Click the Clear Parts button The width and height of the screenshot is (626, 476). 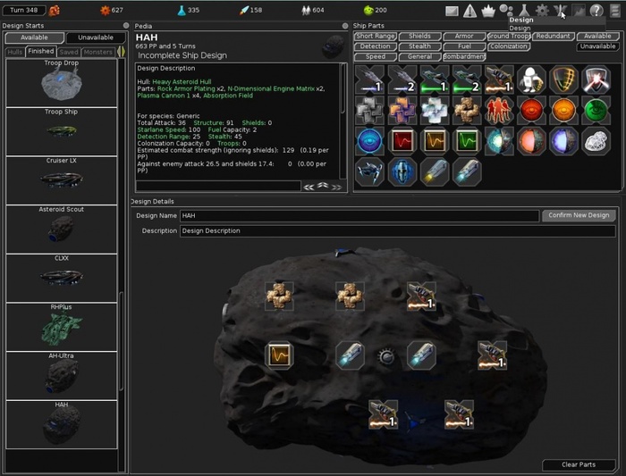[x=578, y=464]
